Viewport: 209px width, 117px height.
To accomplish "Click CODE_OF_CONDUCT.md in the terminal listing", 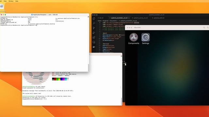I will click(7, 20).
